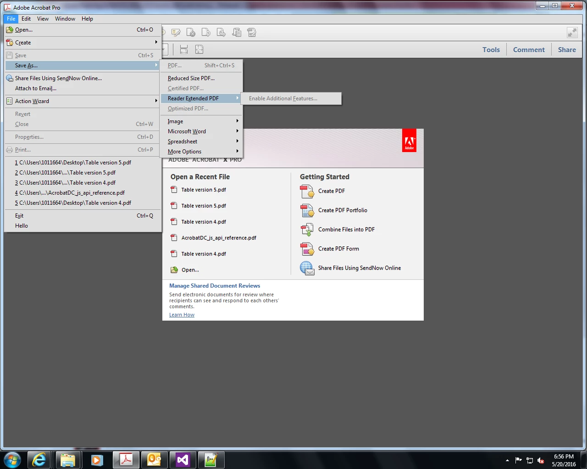This screenshot has height=469, width=587.
Task: Click the PDF icon beside AcrobatDC_js_api_reference.pdf
Action: pyautogui.click(x=174, y=238)
